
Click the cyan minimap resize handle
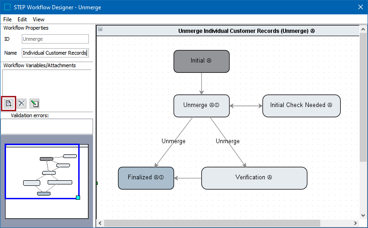click(78, 198)
